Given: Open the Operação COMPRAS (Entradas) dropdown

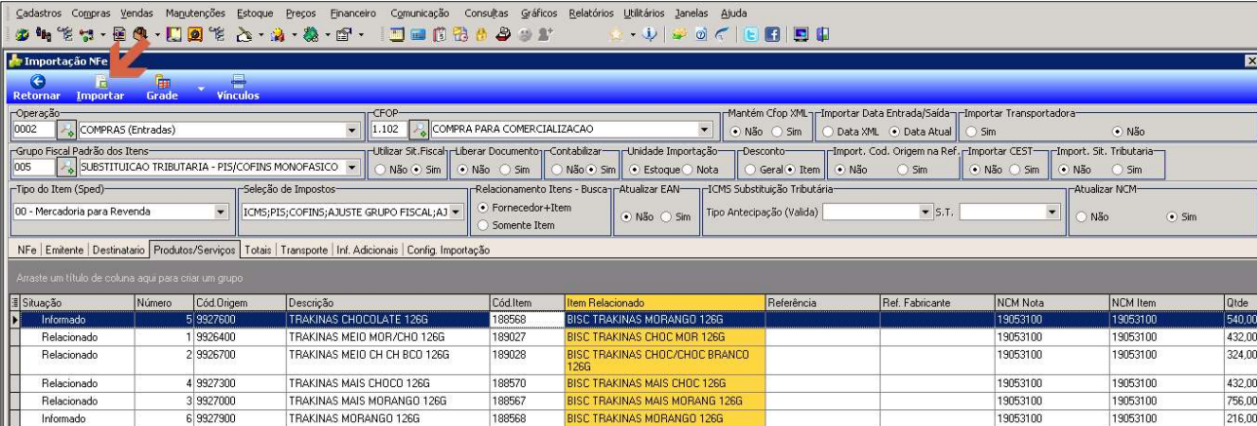Looking at the screenshot, I should point(352,129).
